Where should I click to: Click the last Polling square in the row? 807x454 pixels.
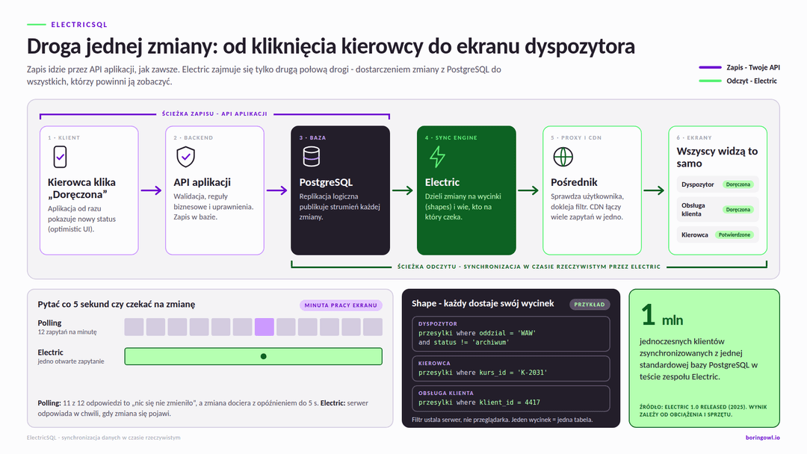[373, 327]
